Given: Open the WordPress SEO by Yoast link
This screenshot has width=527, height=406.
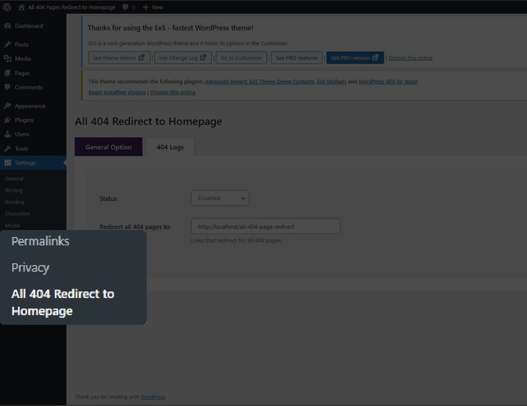Looking at the screenshot, I should point(388,82).
